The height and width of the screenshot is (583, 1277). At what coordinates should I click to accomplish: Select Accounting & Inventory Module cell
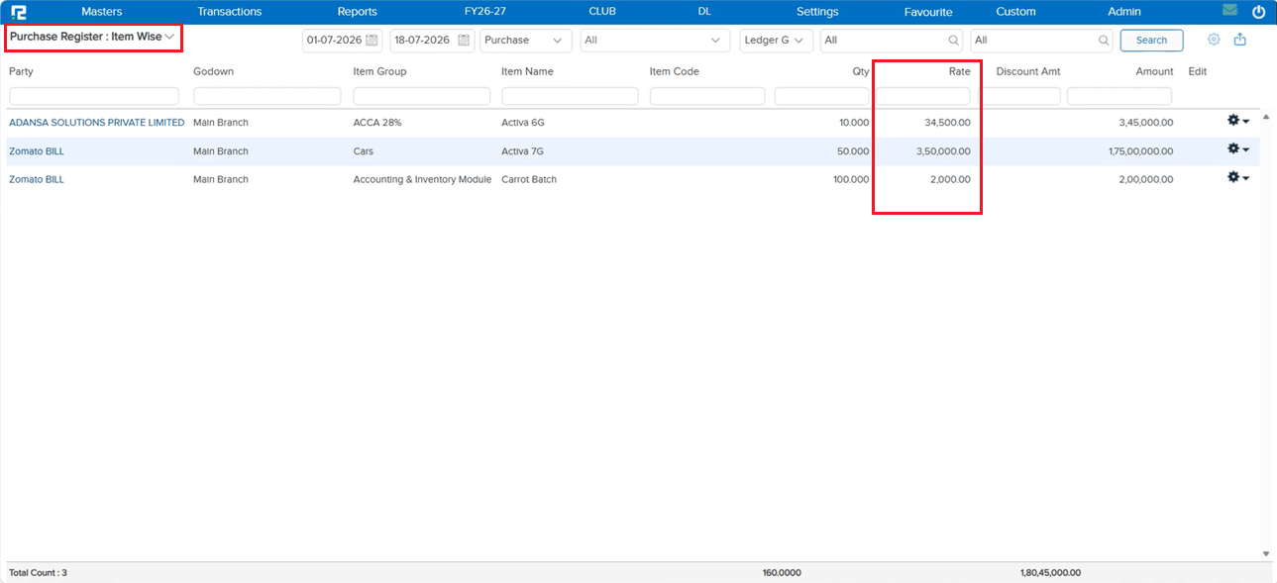(422, 179)
